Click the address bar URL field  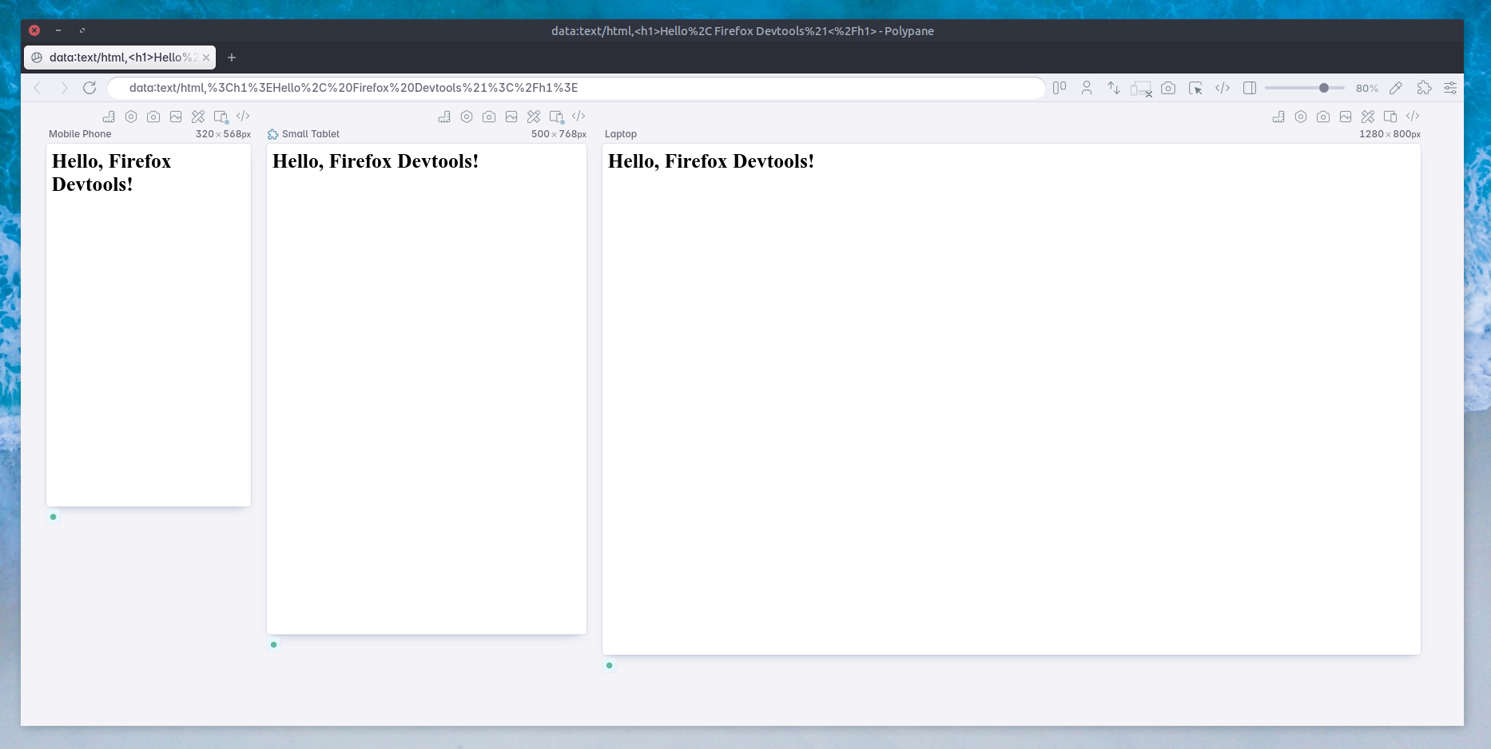coord(575,88)
